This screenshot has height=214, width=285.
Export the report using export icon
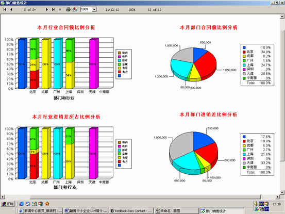(x=75, y=9)
